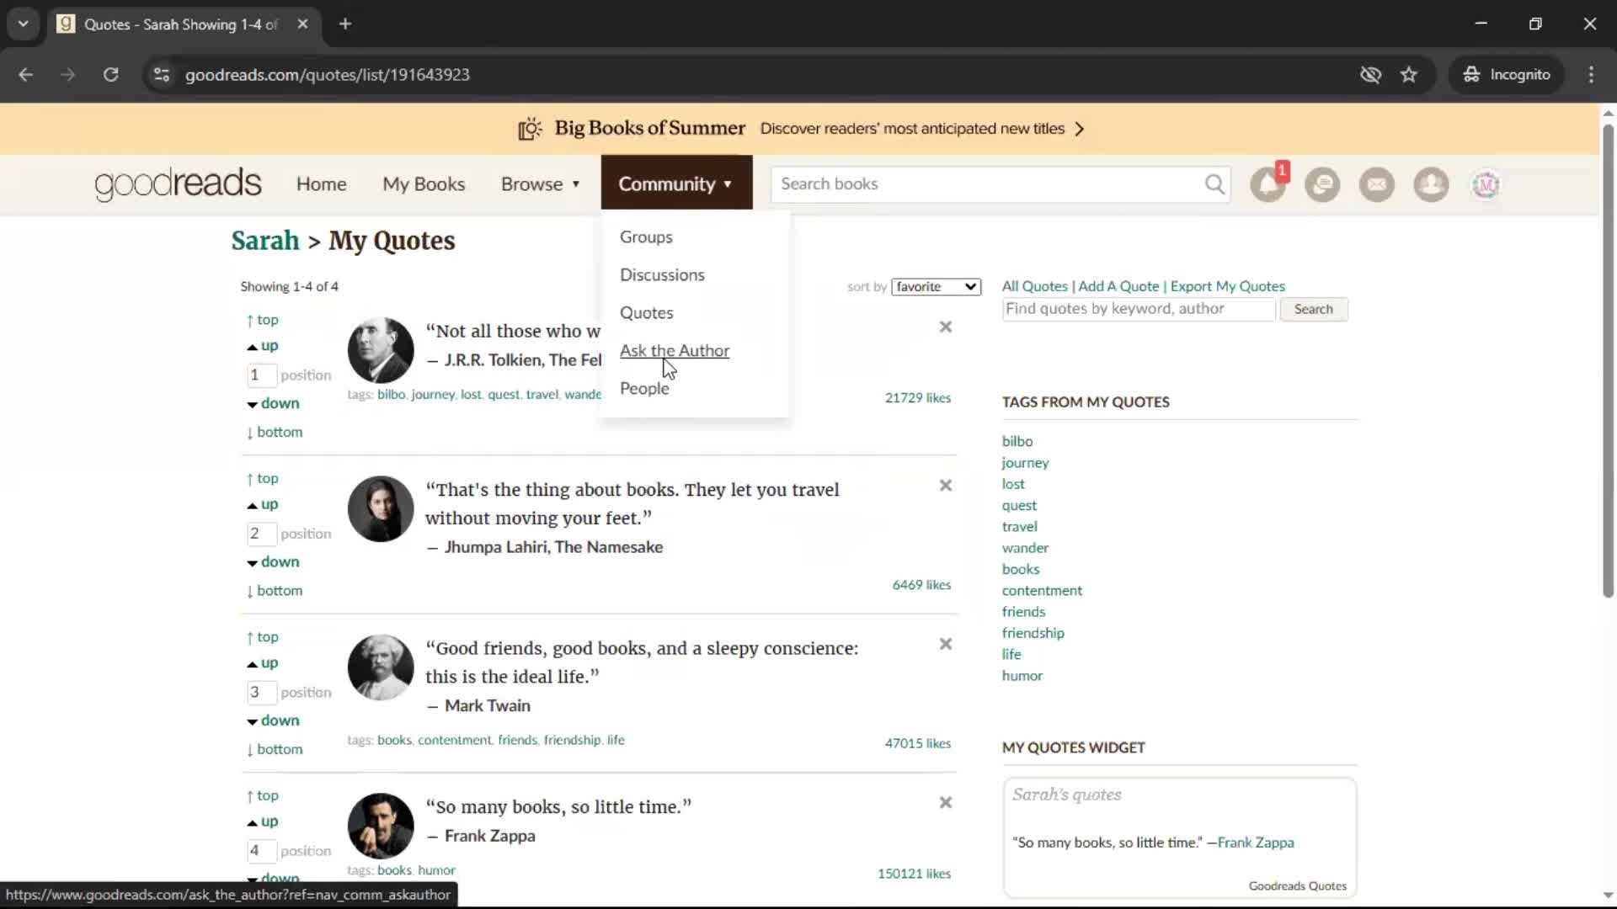1617x909 pixels.
Task: Click position field for Tolkien quote
Action: pyautogui.click(x=261, y=375)
